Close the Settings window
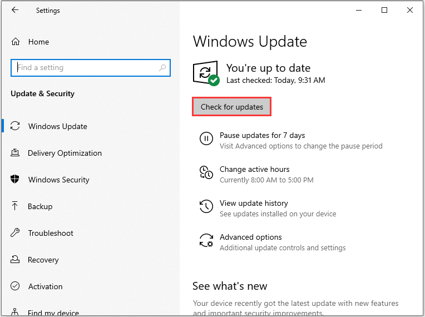Screen dimensions: 425x317 point(410,11)
